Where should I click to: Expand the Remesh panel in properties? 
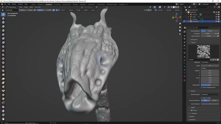pyautogui.click(x=191, y=116)
